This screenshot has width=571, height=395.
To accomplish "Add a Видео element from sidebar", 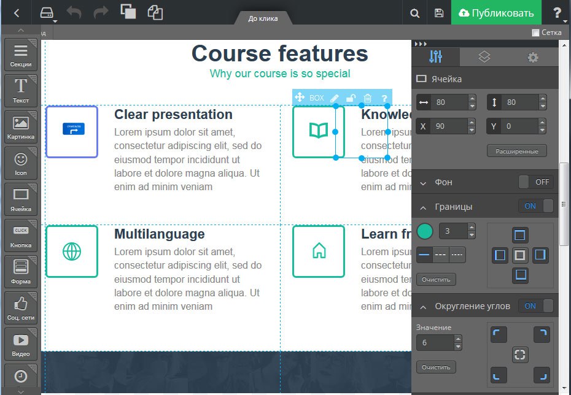I will point(21,343).
